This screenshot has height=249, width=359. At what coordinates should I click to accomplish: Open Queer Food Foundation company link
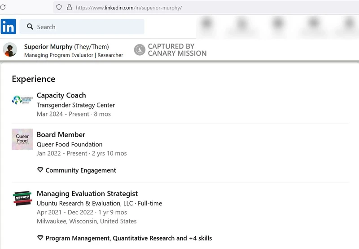[x=70, y=144]
